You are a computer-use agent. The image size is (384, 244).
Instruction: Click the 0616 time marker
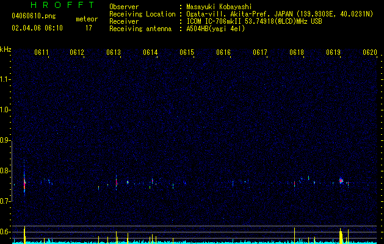(x=223, y=52)
